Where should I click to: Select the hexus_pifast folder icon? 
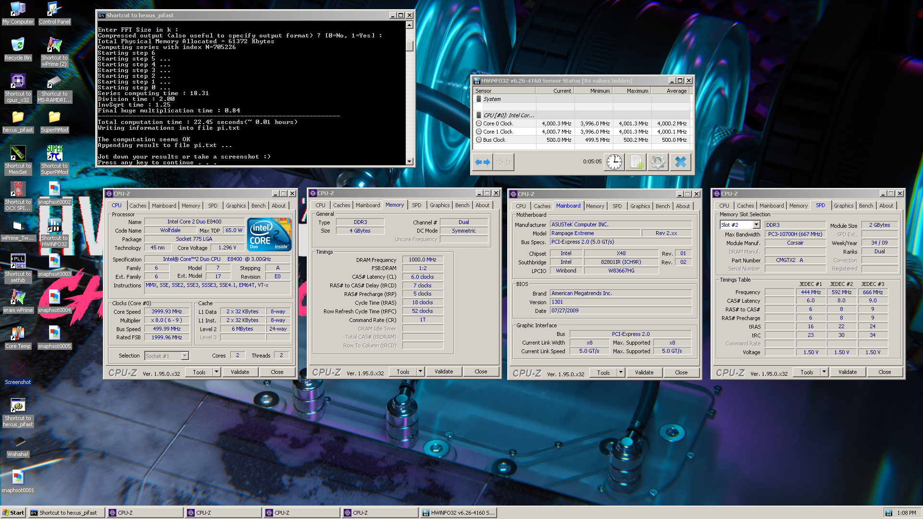click(x=18, y=121)
